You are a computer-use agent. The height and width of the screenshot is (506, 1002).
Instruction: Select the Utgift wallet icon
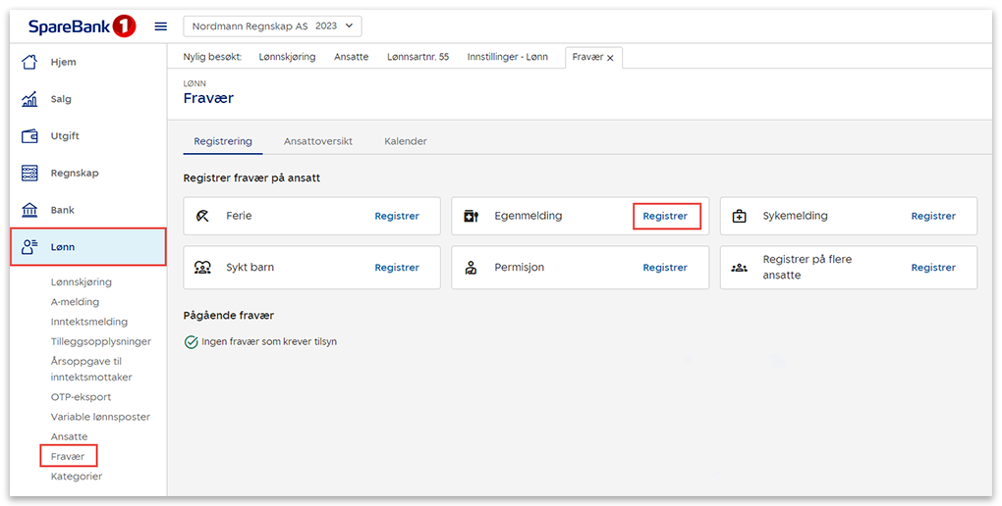coord(29,136)
